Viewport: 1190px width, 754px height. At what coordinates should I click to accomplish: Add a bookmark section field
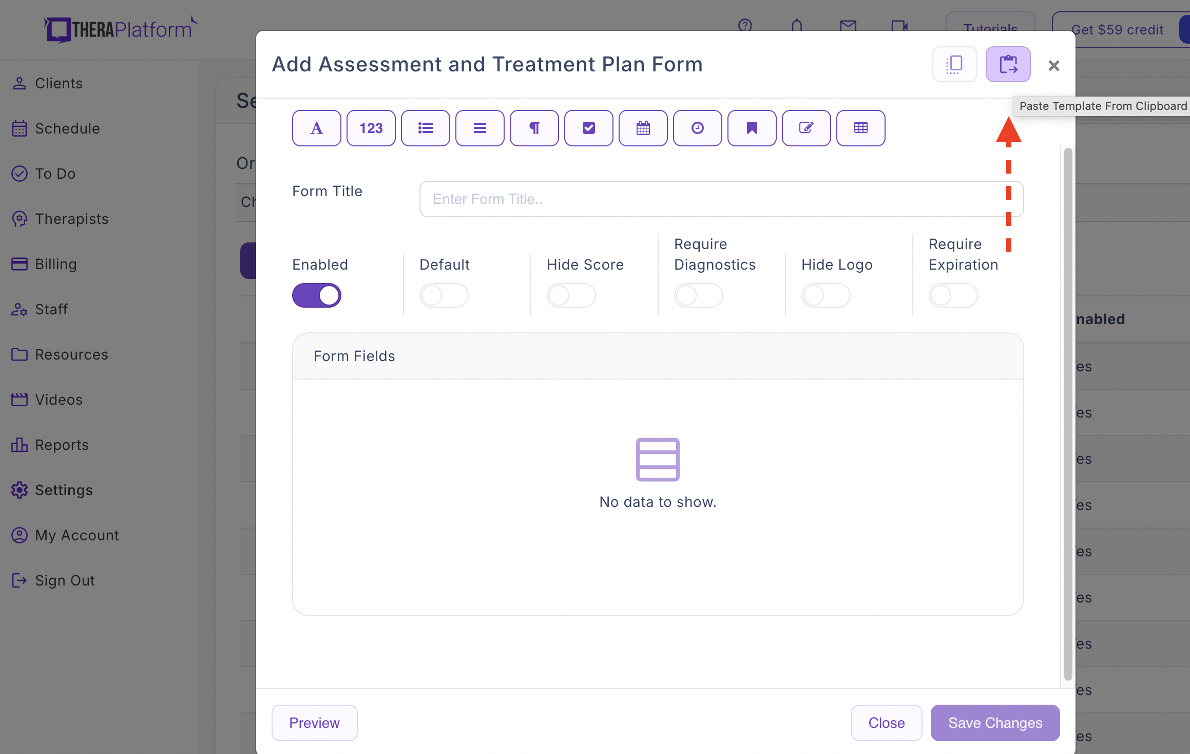click(752, 128)
